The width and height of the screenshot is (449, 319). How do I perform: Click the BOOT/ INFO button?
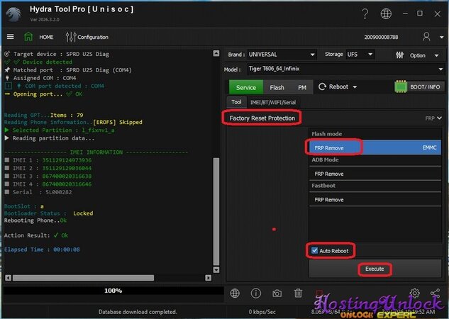(419, 86)
